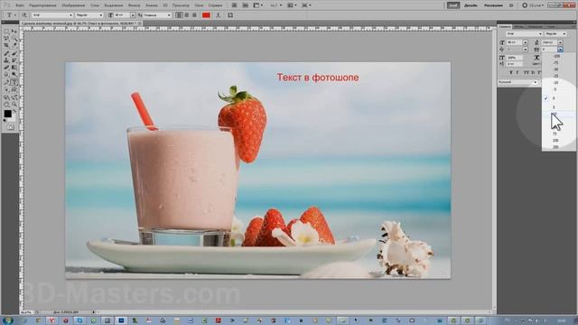Show more workspaces chevron button
This screenshot has height=325, width=578.
tap(511, 5)
